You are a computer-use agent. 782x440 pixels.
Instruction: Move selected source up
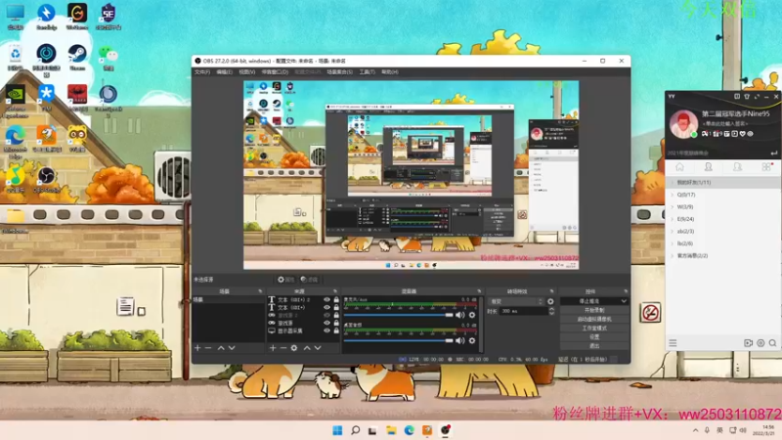coord(307,348)
